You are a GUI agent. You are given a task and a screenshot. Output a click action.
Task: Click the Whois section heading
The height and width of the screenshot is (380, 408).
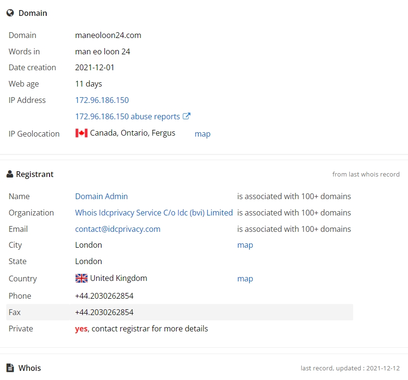(30, 368)
